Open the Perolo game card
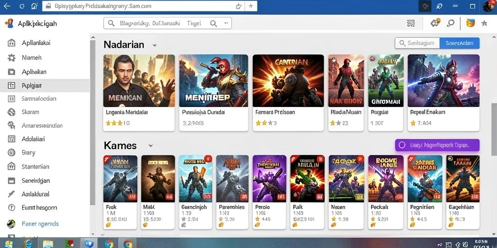 click(x=269, y=192)
